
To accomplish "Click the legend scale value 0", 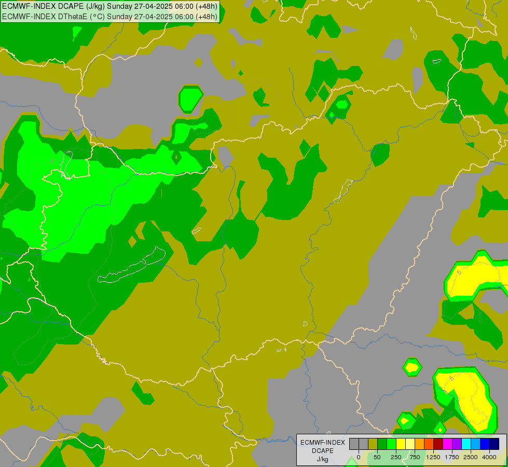I will click(x=359, y=457).
